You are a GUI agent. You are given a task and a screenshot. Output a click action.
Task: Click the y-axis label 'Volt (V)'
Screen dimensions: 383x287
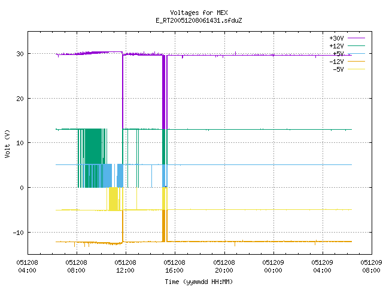coord(7,143)
